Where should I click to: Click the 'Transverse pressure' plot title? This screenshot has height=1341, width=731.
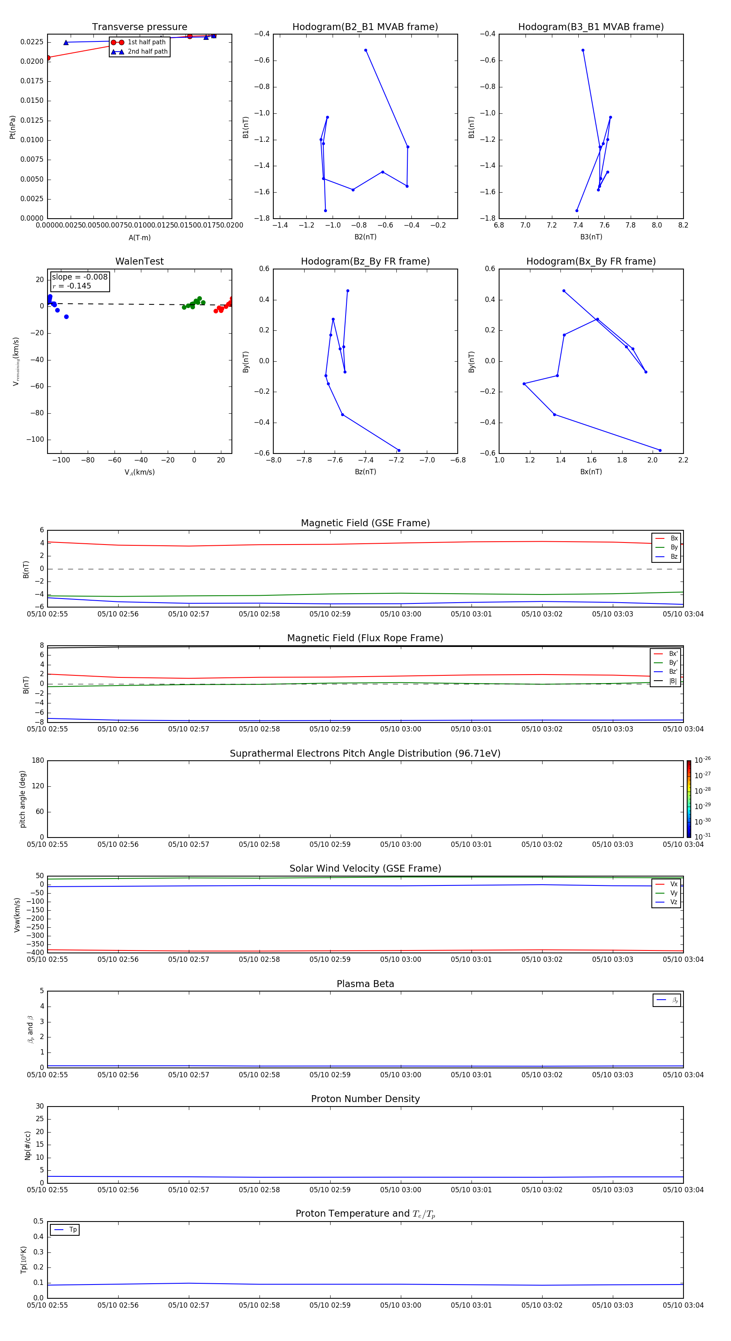coord(139,27)
